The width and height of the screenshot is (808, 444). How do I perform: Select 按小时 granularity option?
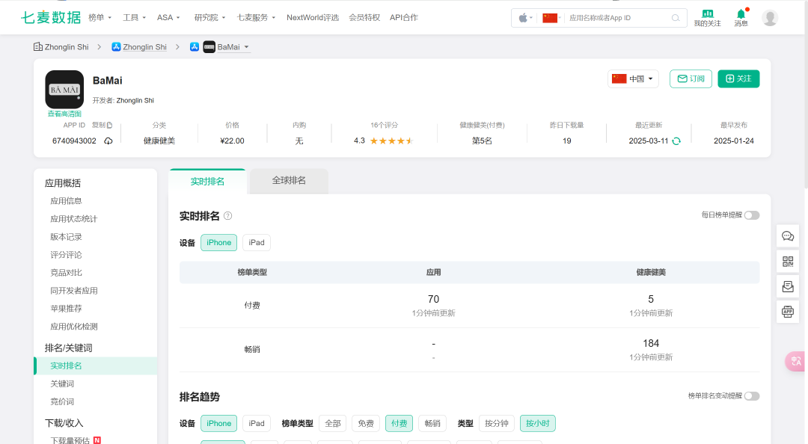point(538,423)
